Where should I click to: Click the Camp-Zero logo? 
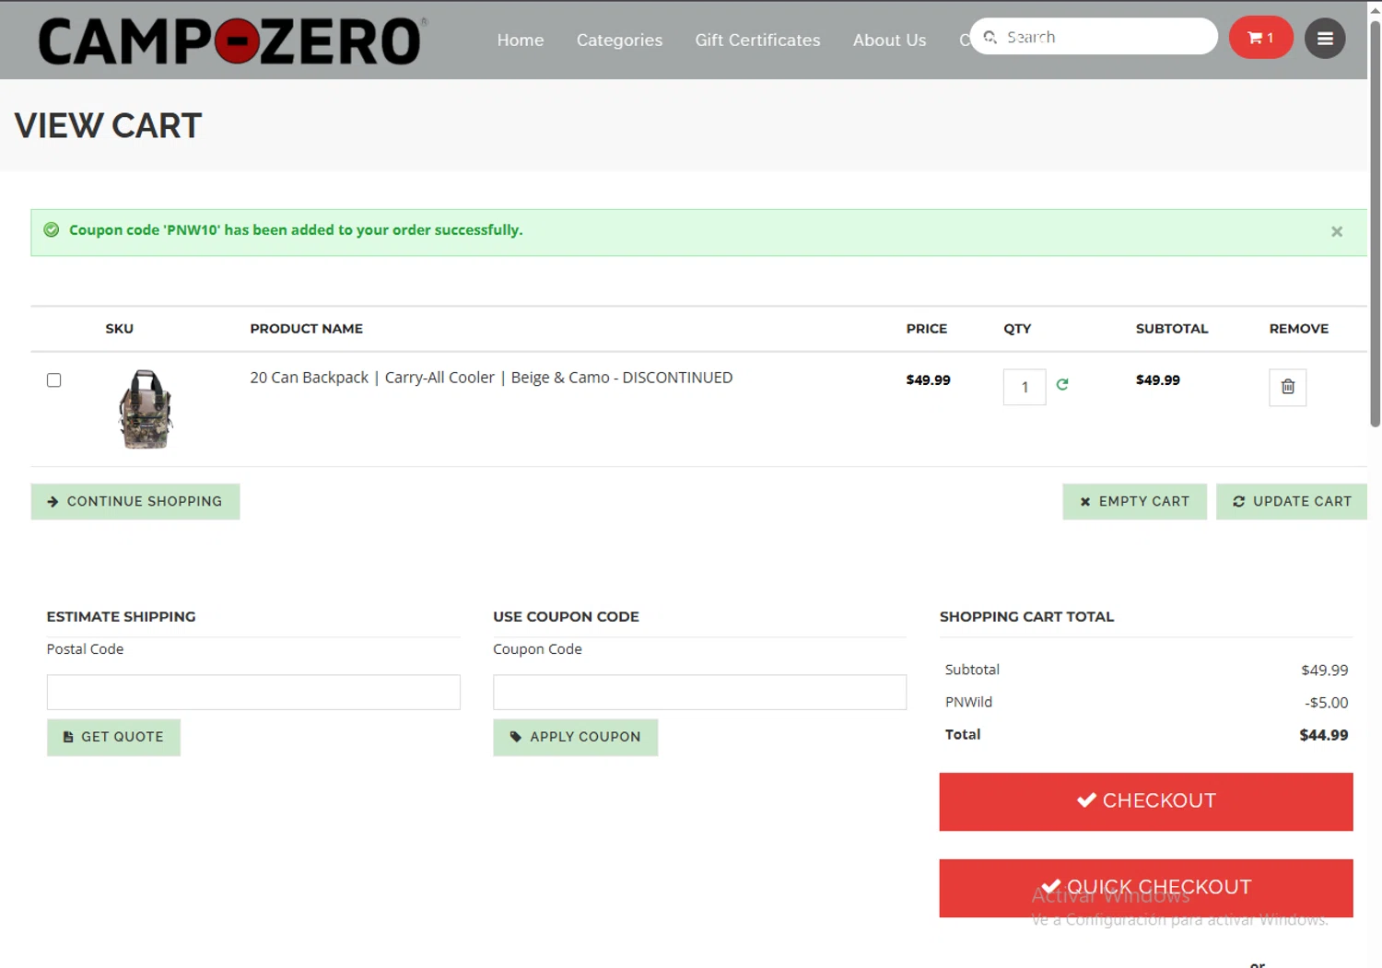230,41
